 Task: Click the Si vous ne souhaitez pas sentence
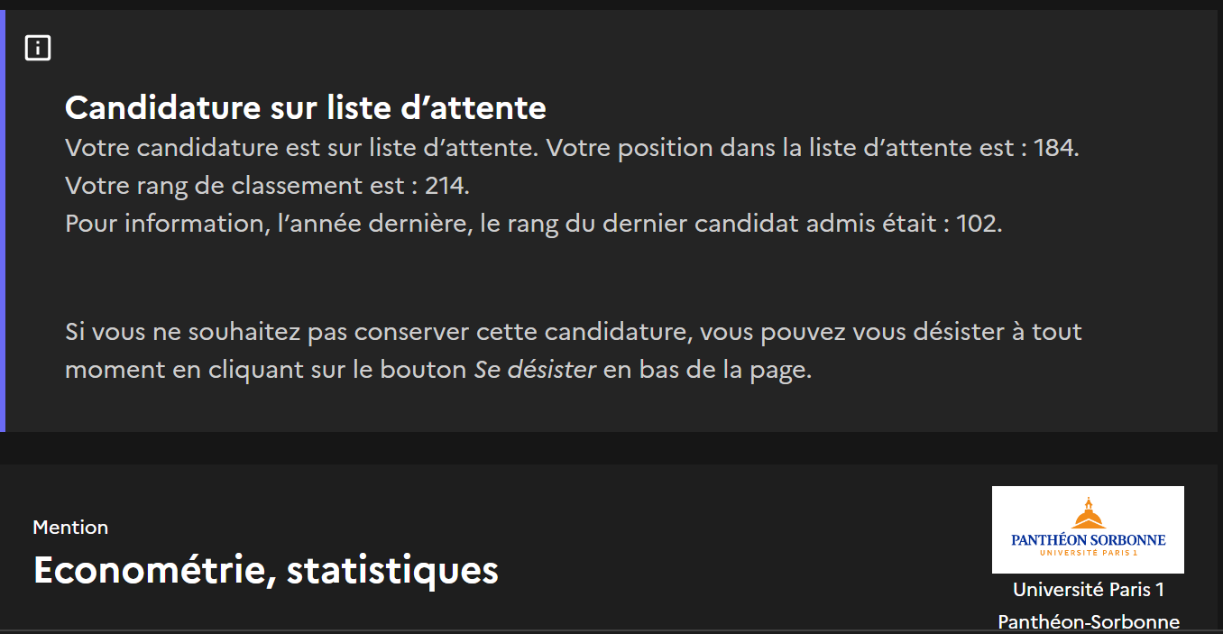pyautogui.click(x=573, y=332)
